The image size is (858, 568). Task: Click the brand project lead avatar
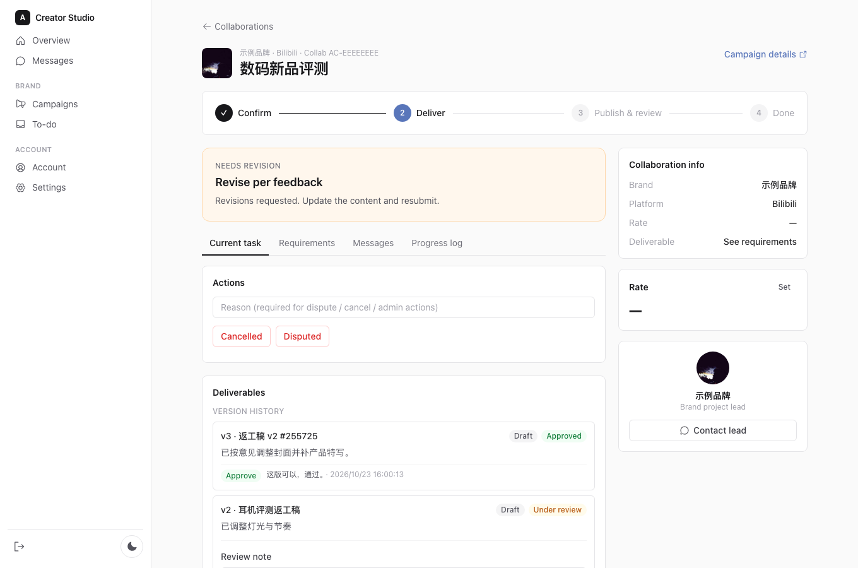tap(713, 368)
